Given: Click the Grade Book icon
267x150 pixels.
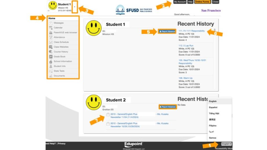Looking at the screenshot, I should point(50,57).
